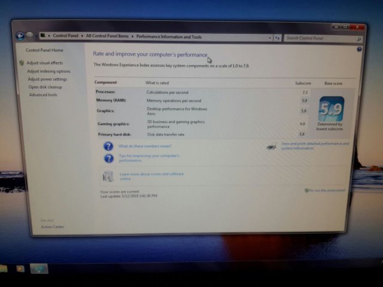Click the Base score column header
The image size is (383, 287).
click(333, 84)
